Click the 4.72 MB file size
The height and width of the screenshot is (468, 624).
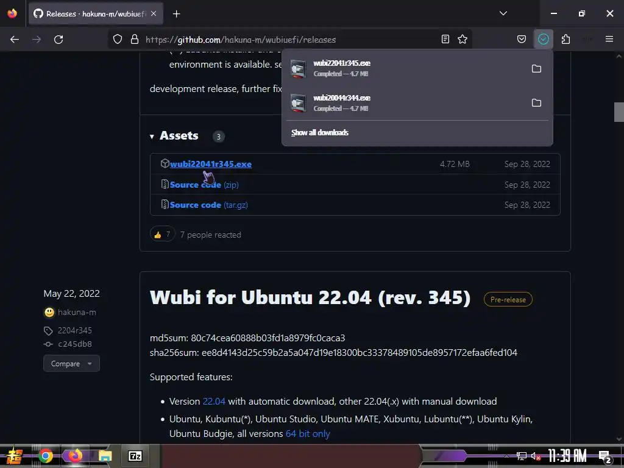455,164
